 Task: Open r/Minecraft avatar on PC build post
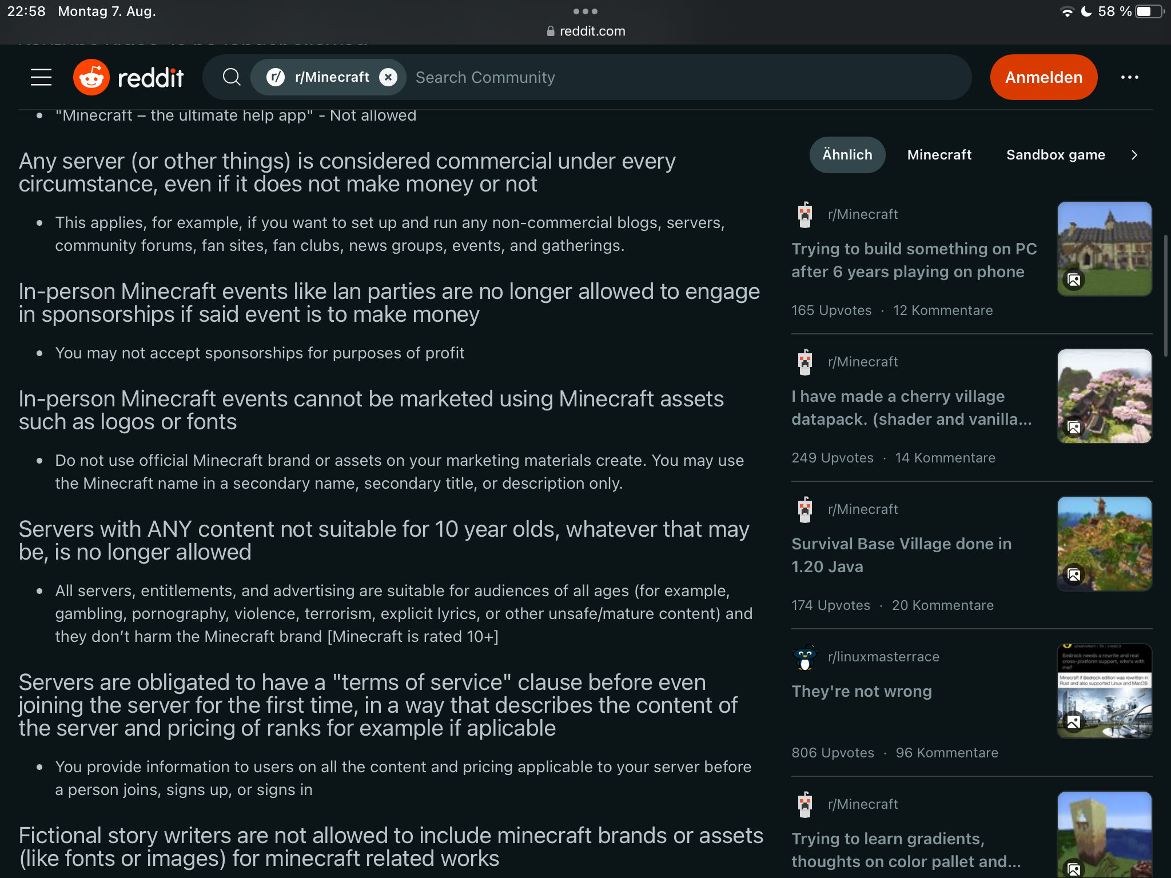[805, 214]
